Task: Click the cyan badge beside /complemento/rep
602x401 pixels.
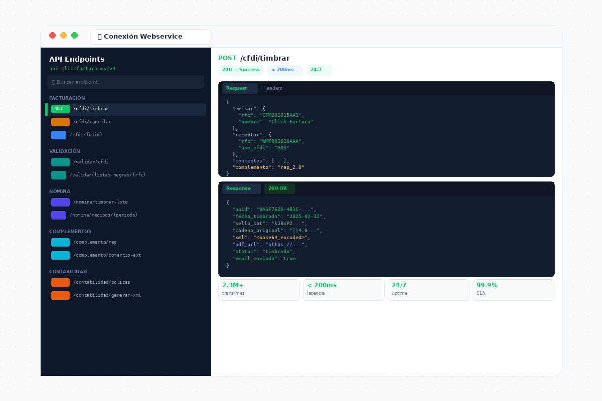Action: pos(60,242)
